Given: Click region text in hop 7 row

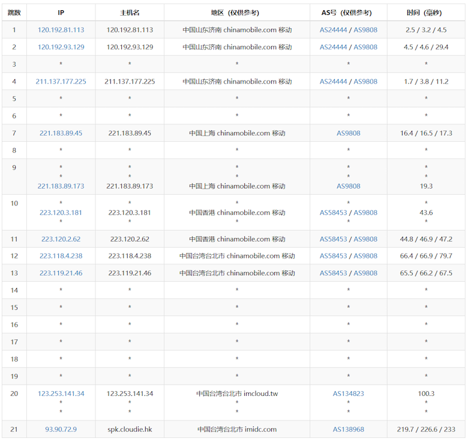Looking at the screenshot, I should click(237, 133).
